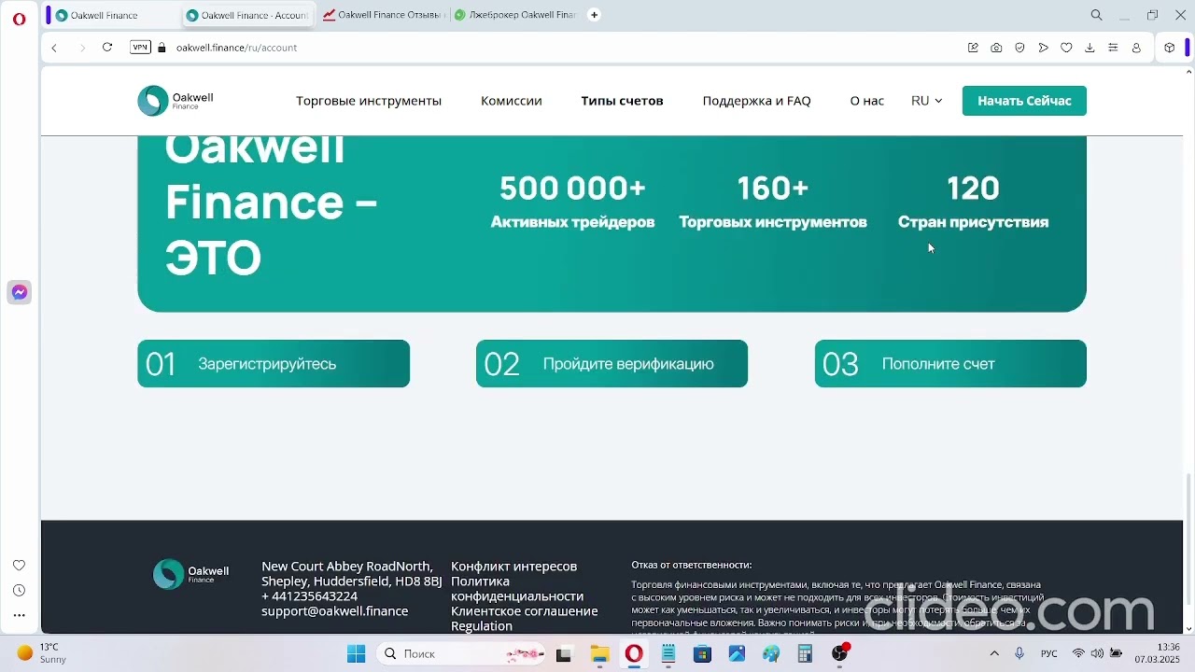This screenshot has height=672, width=1195.
Task: Switch РУС input language indicator
Action: click(x=1049, y=653)
